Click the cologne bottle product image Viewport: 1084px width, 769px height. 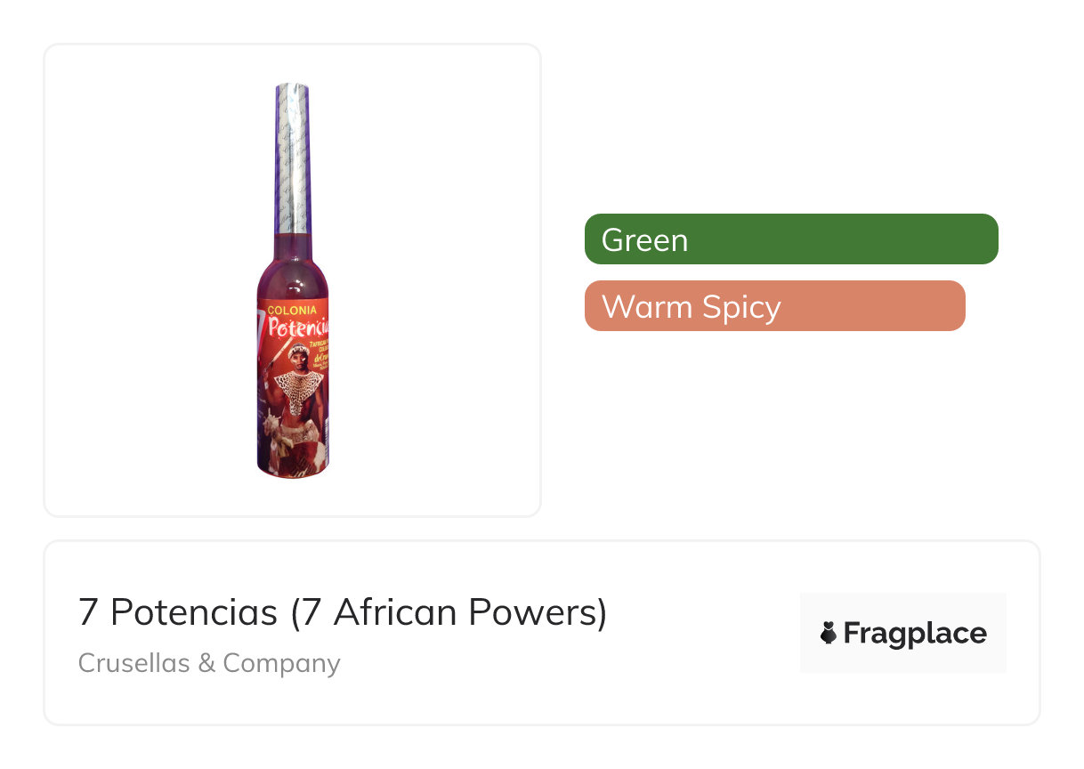click(292, 280)
